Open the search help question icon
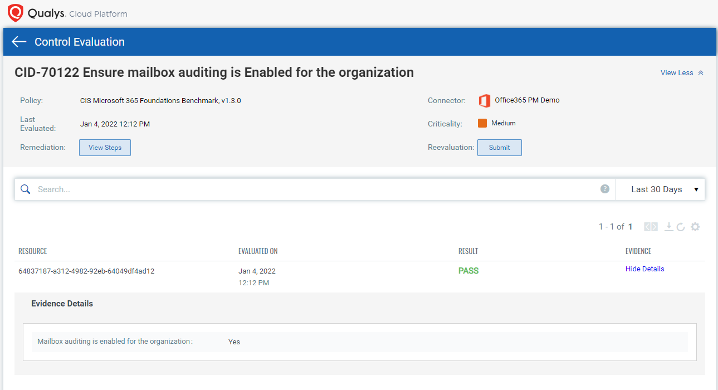 tap(605, 189)
